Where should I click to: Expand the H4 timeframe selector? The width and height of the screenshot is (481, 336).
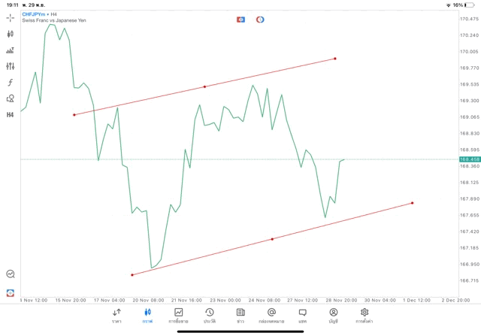tap(11, 115)
